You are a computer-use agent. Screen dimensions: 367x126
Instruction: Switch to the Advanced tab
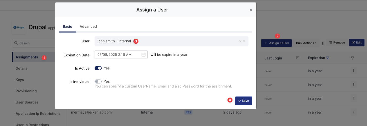point(88,26)
